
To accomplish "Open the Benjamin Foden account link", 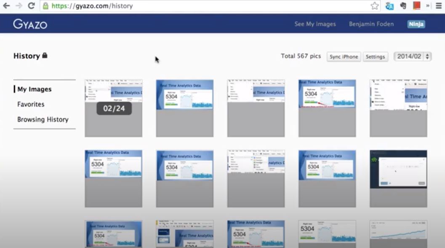I will click(x=371, y=24).
